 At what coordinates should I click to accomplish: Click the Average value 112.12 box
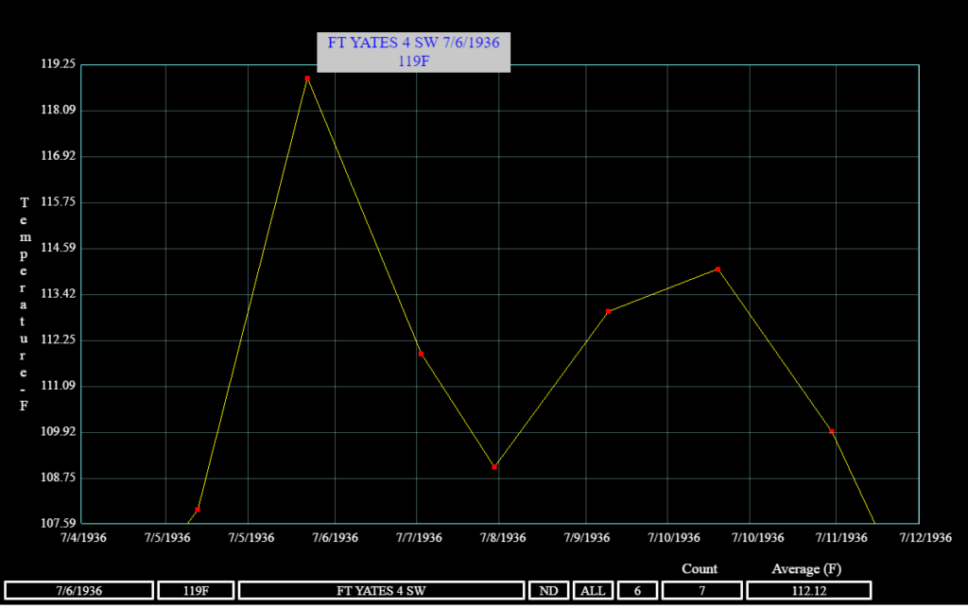point(809,591)
